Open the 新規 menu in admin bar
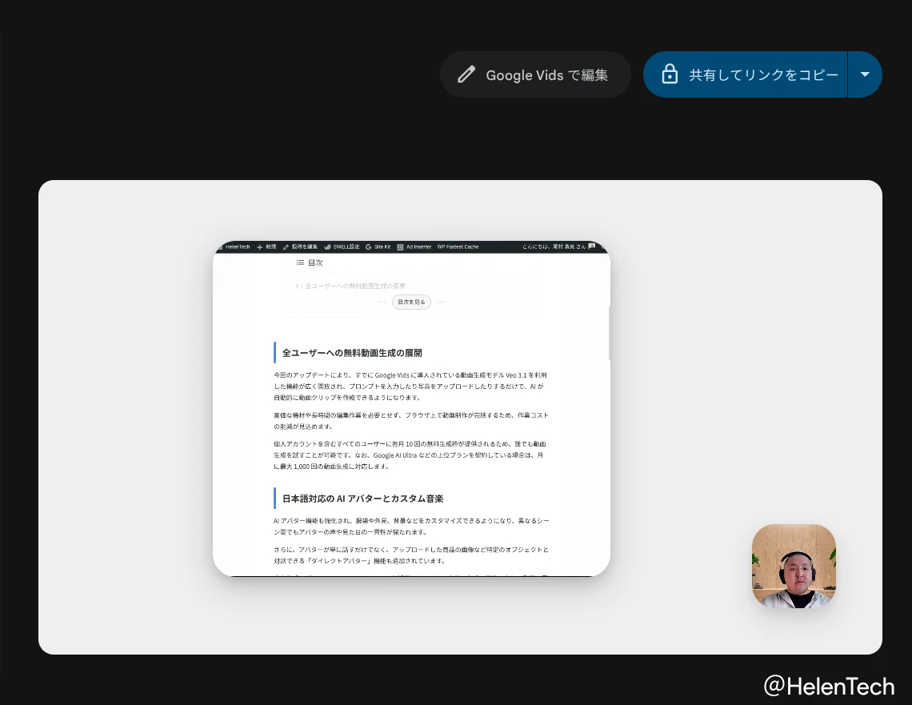This screenshot has height=705, width=912. pos(266,246)
